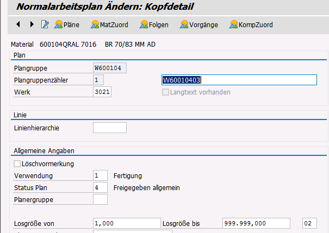Click the Verwendung field
329x233 pixels.
coord(100,175)
